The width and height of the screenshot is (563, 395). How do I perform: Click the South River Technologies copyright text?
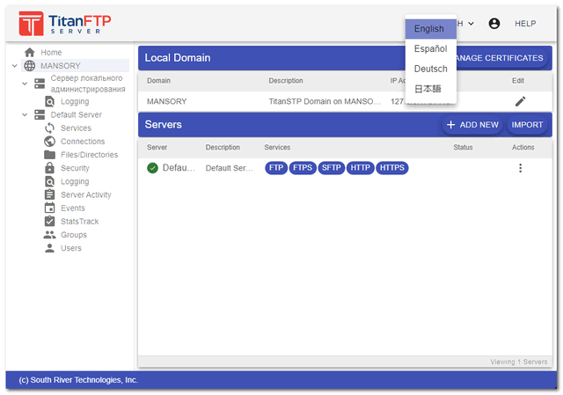click(78, 380)
